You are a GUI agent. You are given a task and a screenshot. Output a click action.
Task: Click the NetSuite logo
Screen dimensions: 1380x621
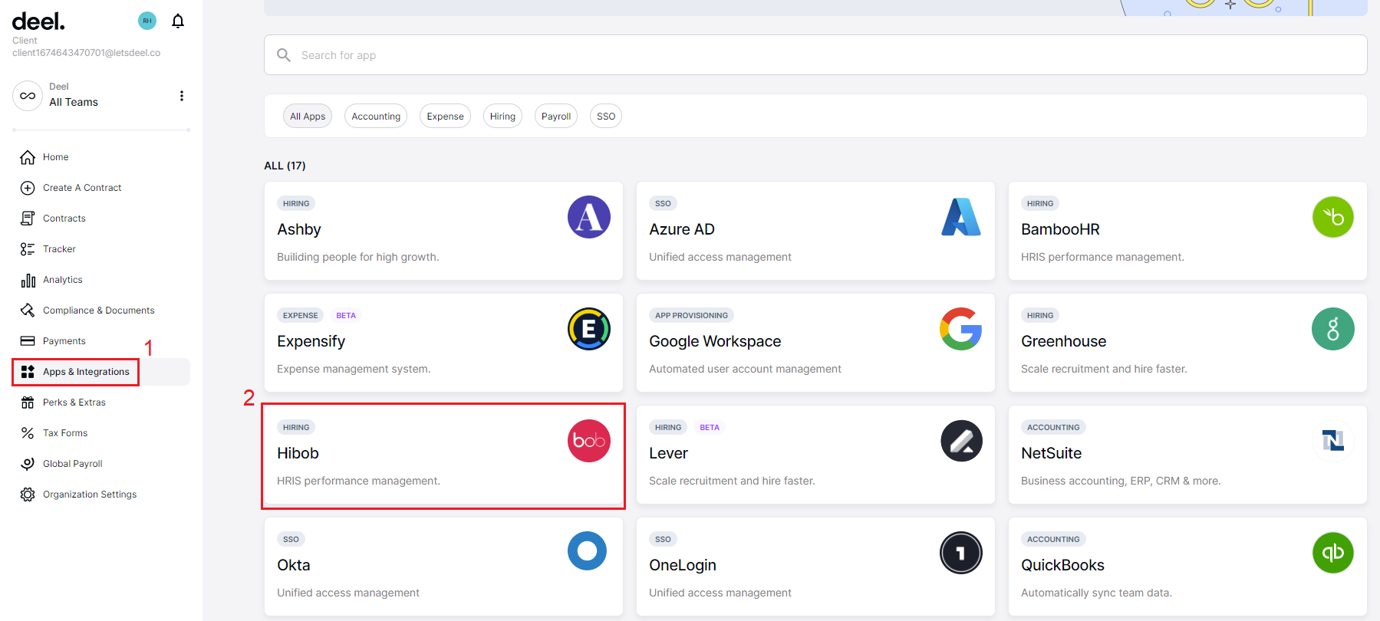pos(1333,441)
